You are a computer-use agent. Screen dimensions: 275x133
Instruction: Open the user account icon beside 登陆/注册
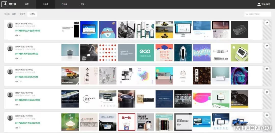pyautogui.click(x=259, y=4)
